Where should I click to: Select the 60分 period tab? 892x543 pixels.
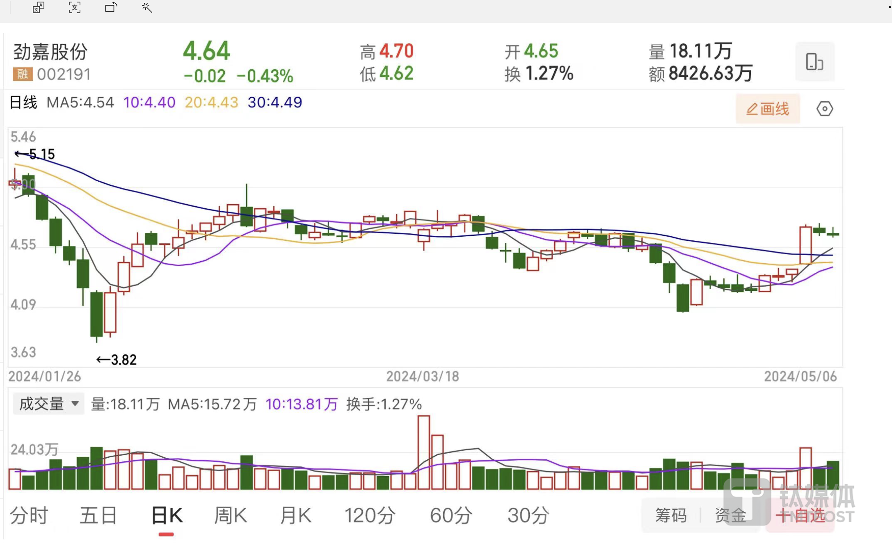click(x=451, y=515)
